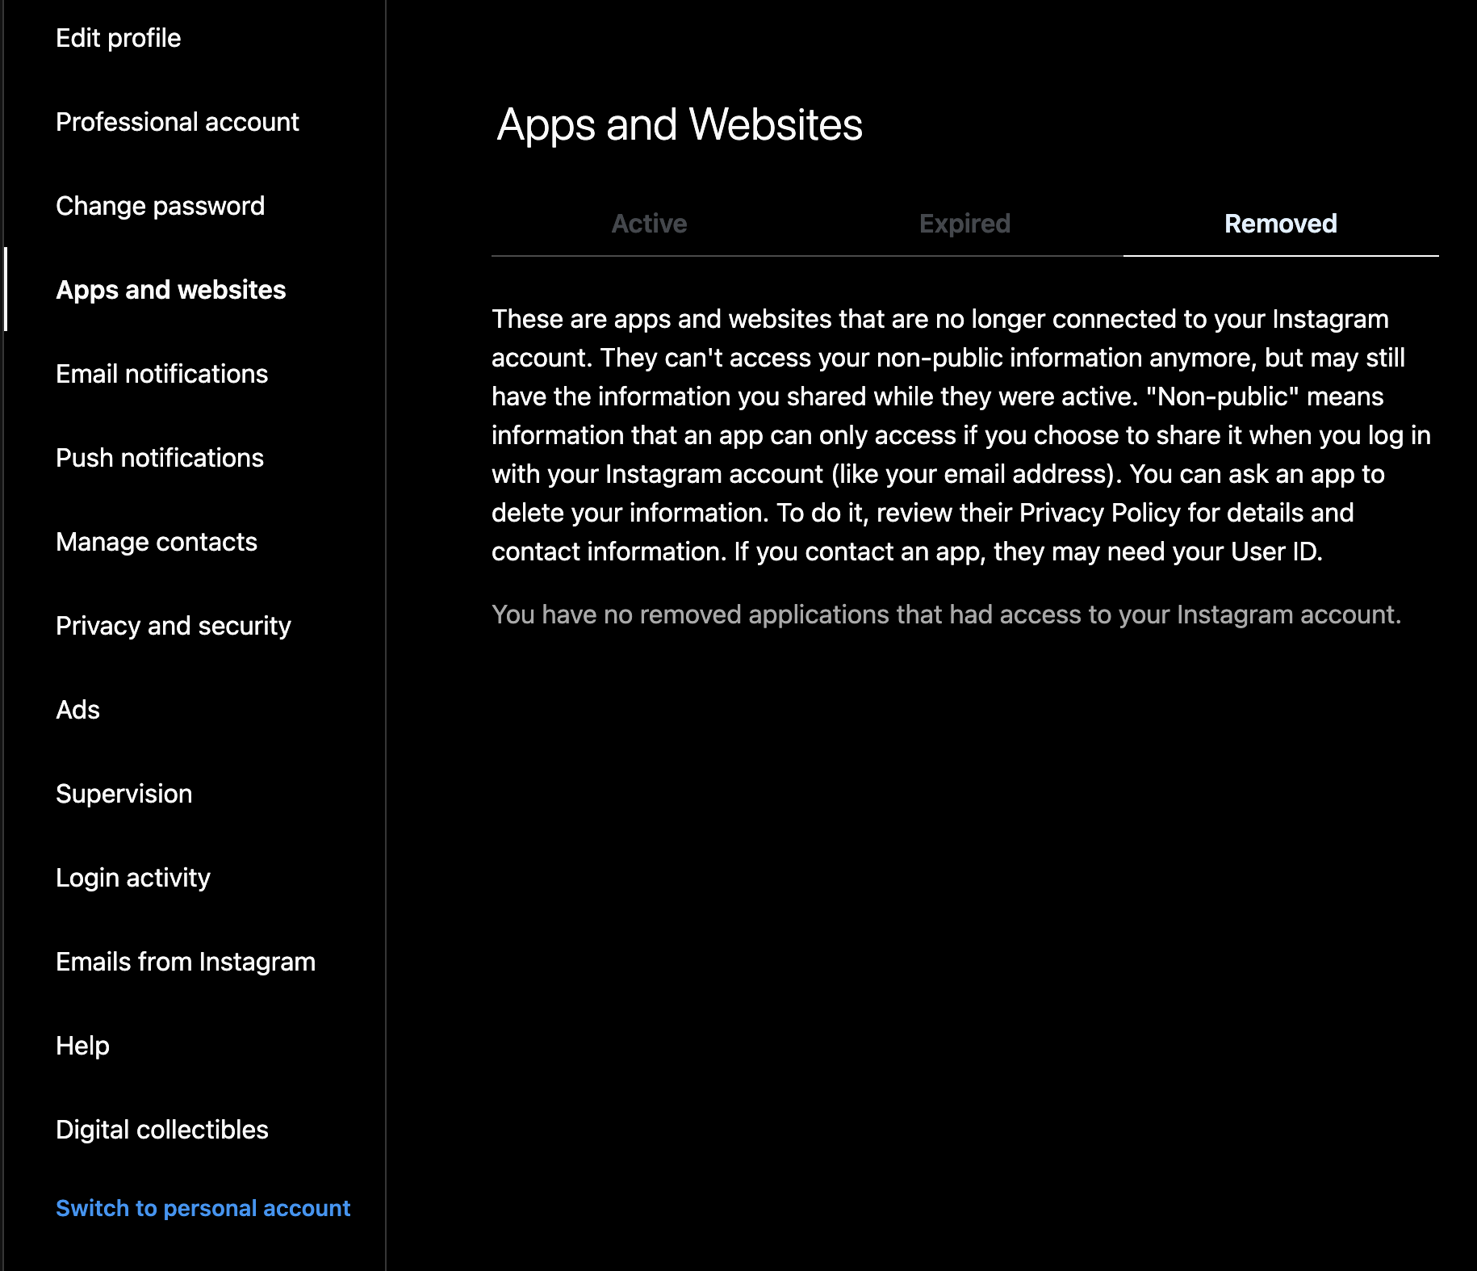Click the no removed applications message

tap(946, 615)
